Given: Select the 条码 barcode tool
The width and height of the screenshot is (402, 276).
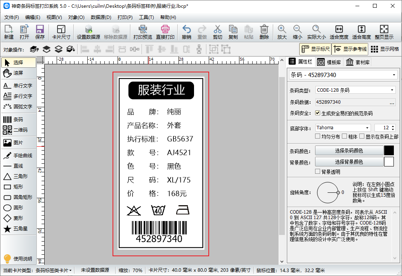Looking at the screenshot, I should click(x=19, y=120).
